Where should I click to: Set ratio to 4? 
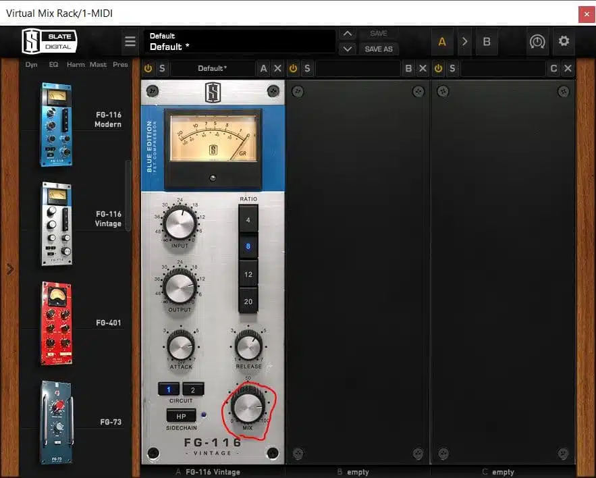tap(248, 219)
